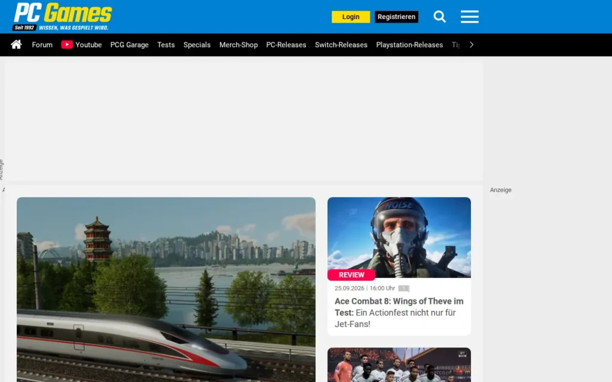Open the high-speed train featured image
The image size is (612, 382).
(166, 289)
